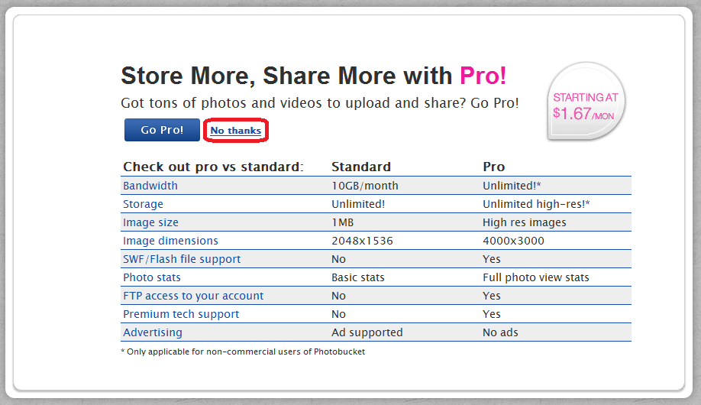Click the non-commercial users footnote text

[x=243, y=352]
